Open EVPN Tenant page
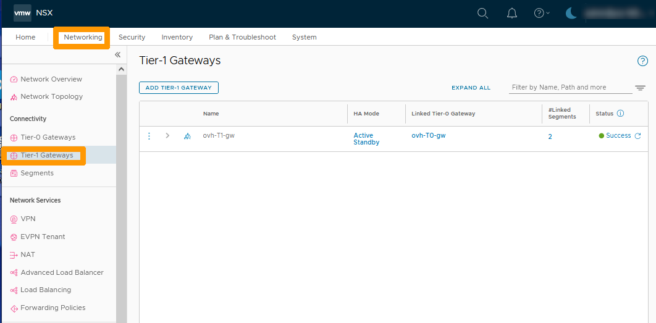This screenshot has width=656, height=323. (43, 237)
